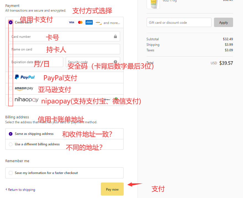Focus the Name on card field
The height and width of the screenshot is (198, 243).
64,49
